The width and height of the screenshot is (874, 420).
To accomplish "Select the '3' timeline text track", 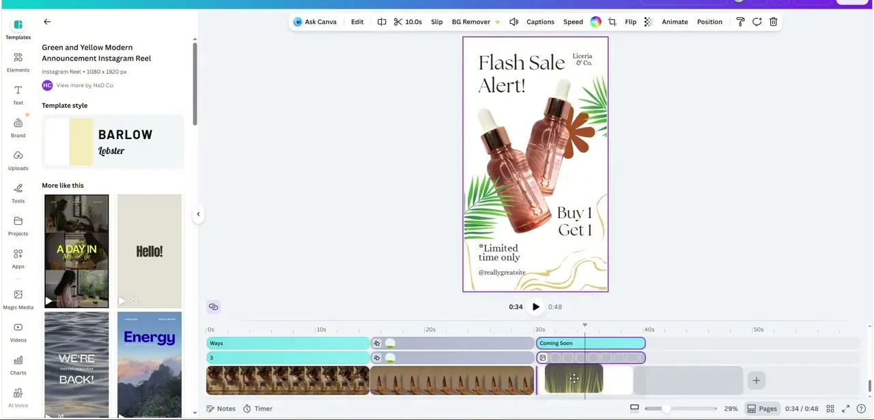I will pyautogui.click(x=288, y=357).
